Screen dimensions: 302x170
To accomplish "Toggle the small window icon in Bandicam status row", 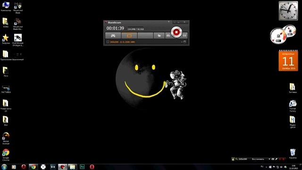I will pyautogui.click(x=185, y=42).
